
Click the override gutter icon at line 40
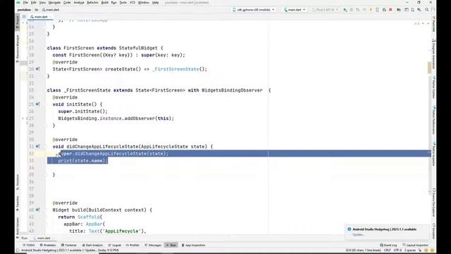coord(37,210)
